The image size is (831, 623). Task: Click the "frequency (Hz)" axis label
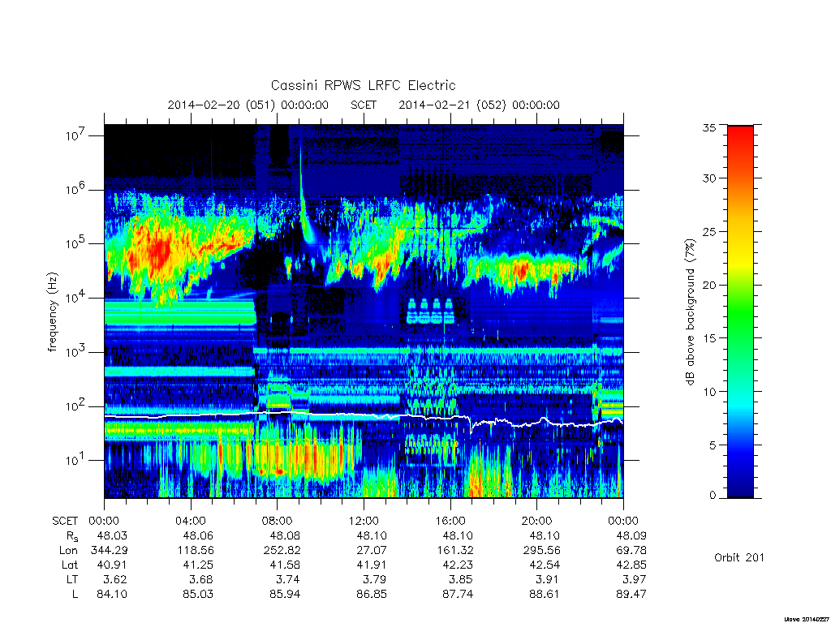[x=52, y=312]
